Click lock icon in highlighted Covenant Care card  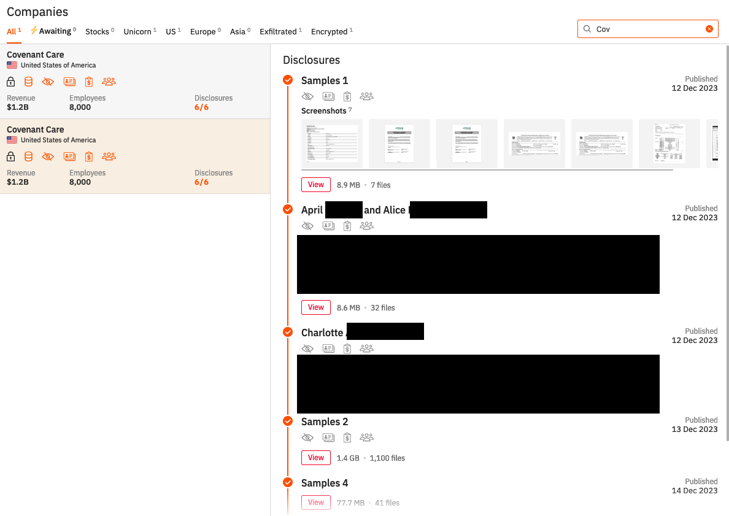pyautogui.click(x=10, y=156)
